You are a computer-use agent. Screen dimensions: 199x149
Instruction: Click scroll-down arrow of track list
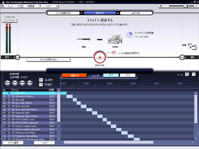point(59,139)
